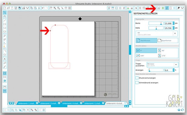Copy the selection with the copy icon
Screen dimensions: 187x115
pyautogui.click(x=31, y=8)
